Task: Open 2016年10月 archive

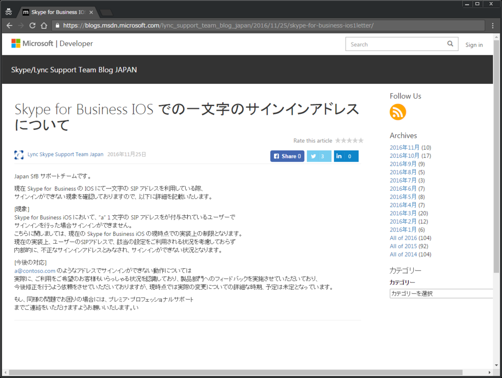Action: tap(404, 156)
